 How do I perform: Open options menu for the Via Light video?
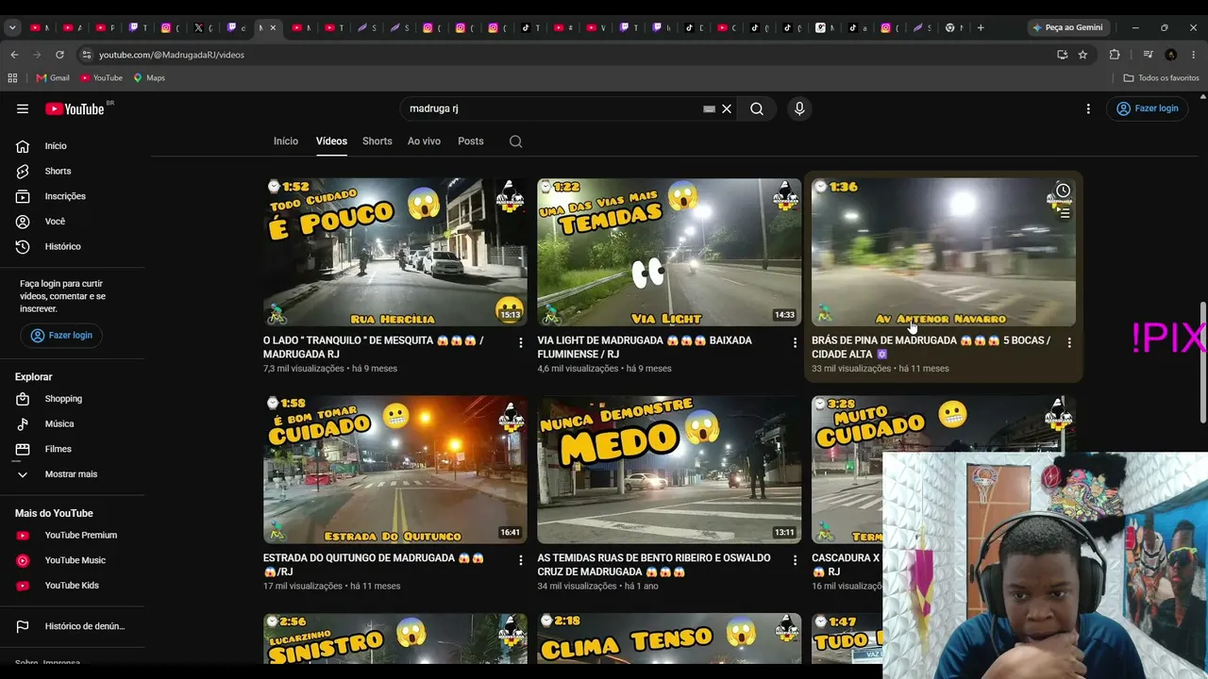point(795,342)
